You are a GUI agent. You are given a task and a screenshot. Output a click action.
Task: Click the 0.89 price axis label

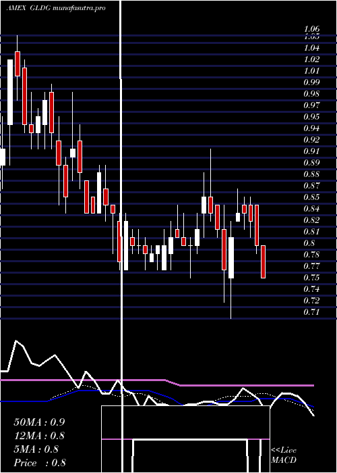coord(311,163)
